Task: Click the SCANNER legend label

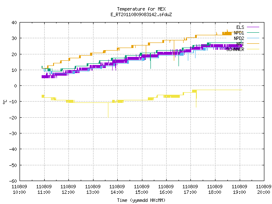Action: coord(235,49)
